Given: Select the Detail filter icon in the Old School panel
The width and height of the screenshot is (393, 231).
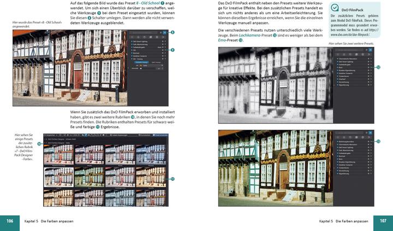Looking at the screenshot, I should pyautogui.click(x=145, y=37).
